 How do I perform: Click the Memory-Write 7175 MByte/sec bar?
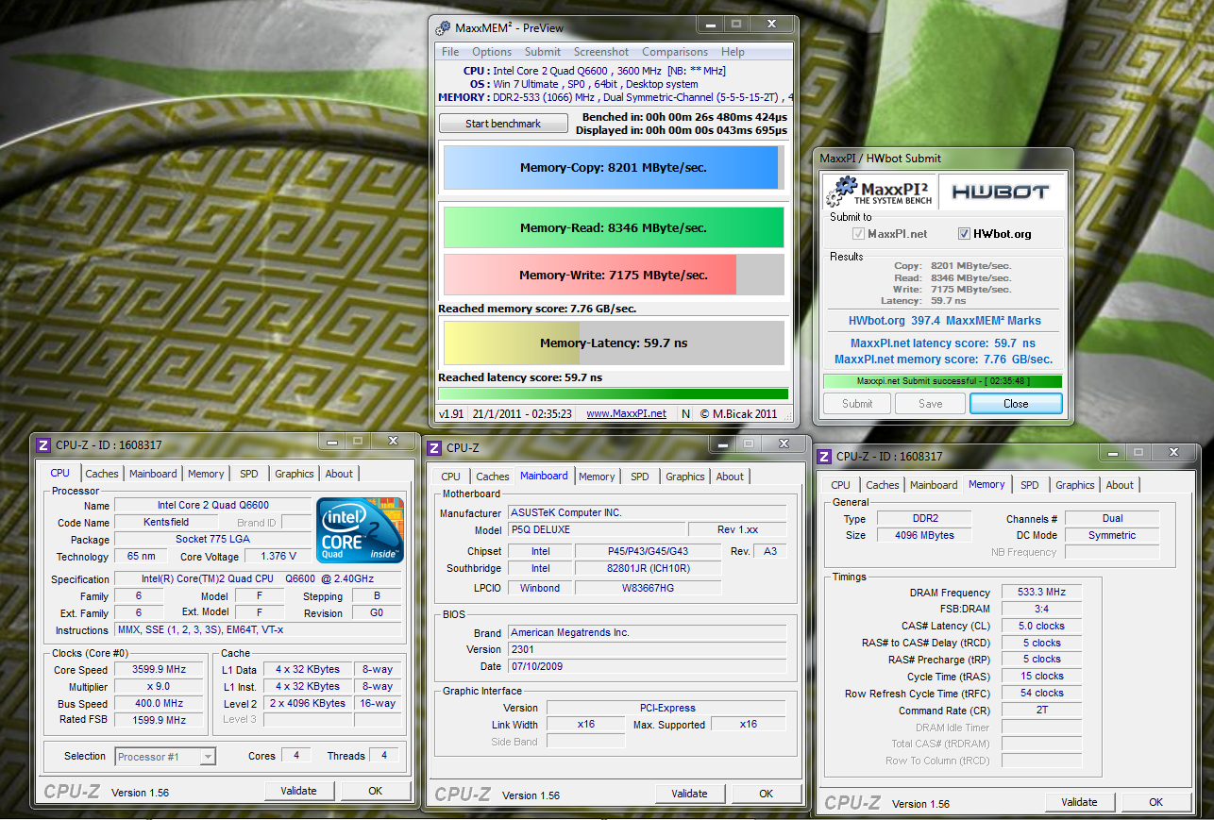click(x=614, y=275)
